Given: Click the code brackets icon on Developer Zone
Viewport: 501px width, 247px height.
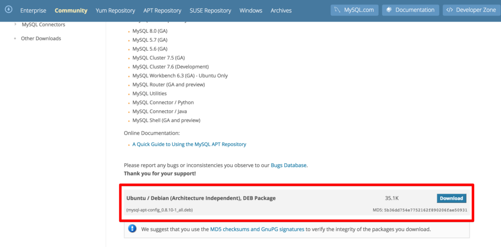Looking at the screenshot, I should click(x=450, y=10).
